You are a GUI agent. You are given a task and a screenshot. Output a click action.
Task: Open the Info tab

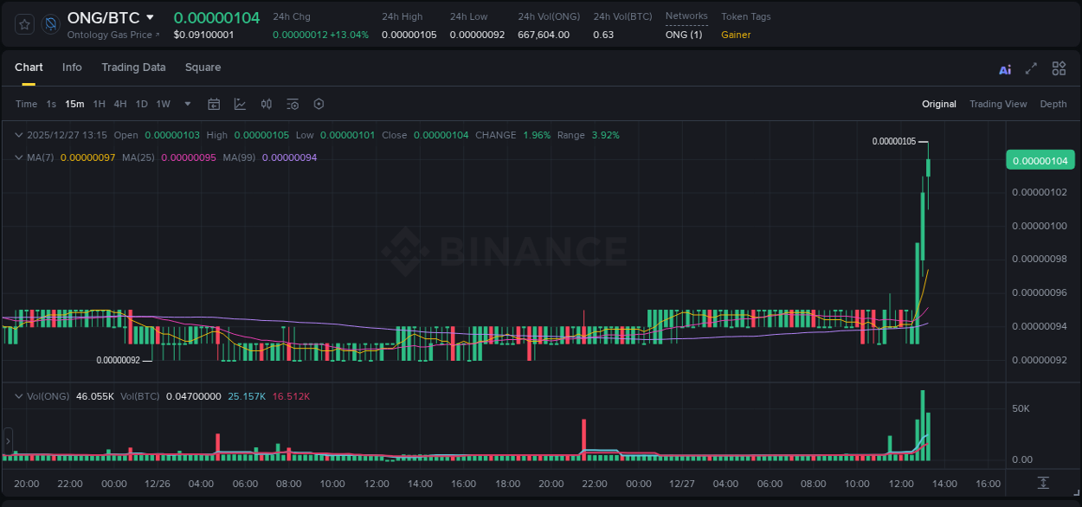[x=72, y=67]
